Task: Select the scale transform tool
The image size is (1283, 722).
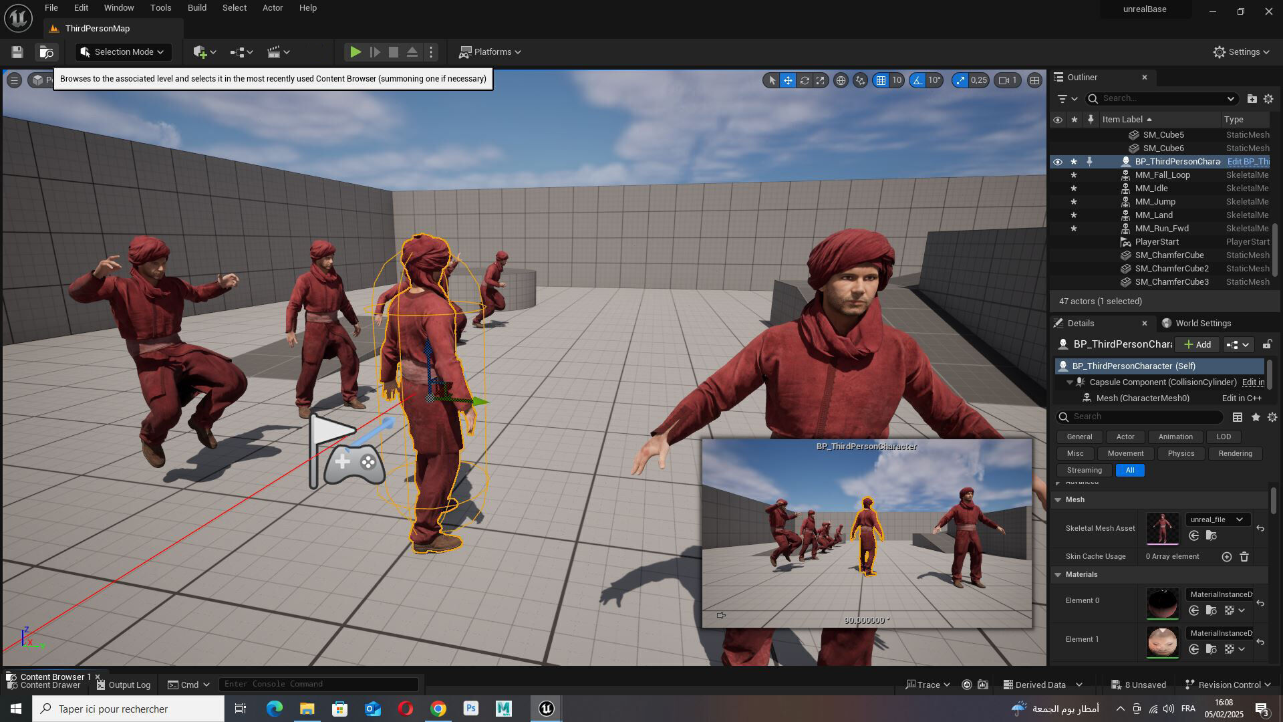Action: tap(821, 80)
